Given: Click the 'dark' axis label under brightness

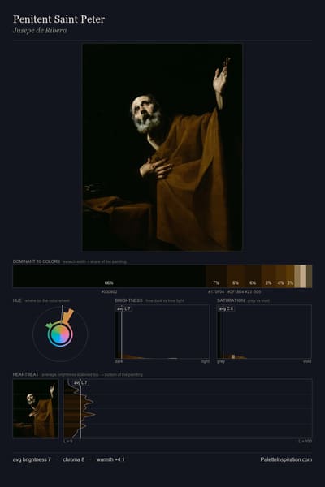Looking at the screenshot, I should tap(119, 361).
